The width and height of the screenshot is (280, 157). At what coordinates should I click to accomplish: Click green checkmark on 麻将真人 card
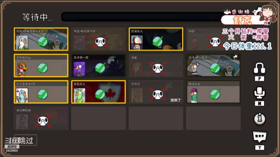click(x=215, y=94)
